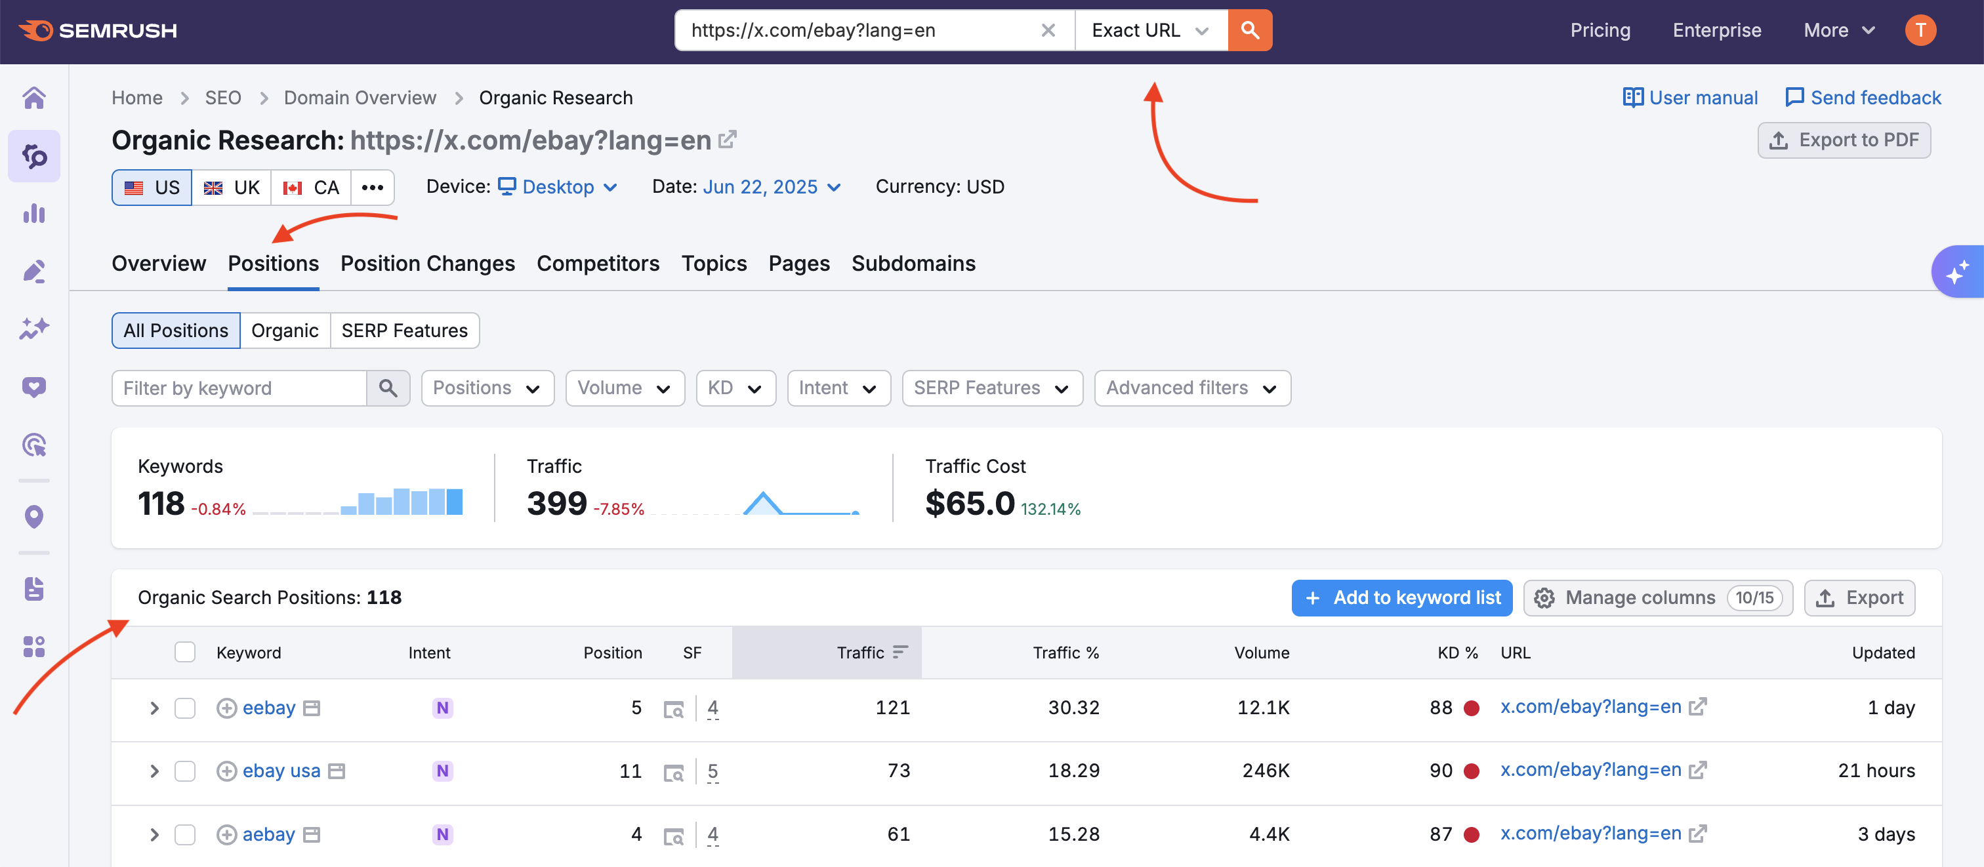Tick the checkbox for ebay usa
Viewport: 1984px width, 867px height.
(x=185, y=771)
